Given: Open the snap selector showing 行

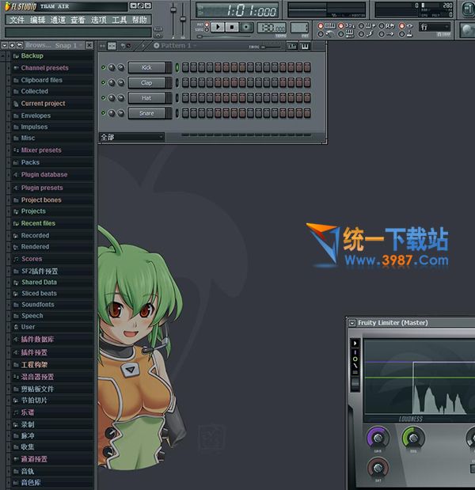Looking at the screenshot, I should click(x=435, y=27).
